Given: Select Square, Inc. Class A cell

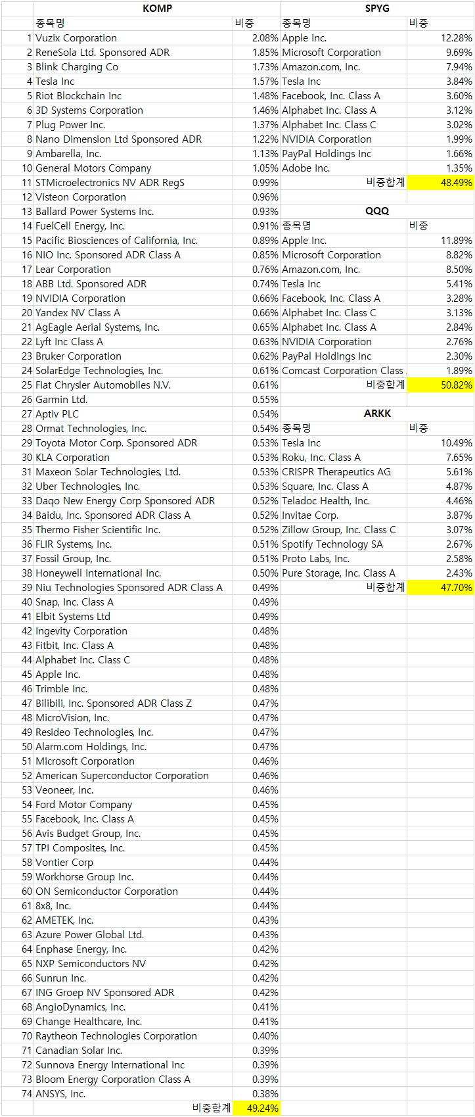Looking at the screenshot, I should point(344,487).
